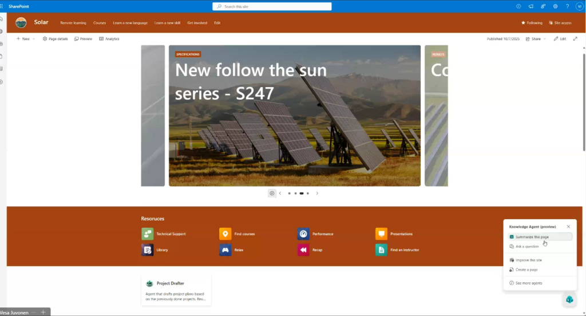This screenshot has width=586, height=316.
Task: Open the Performance resource icon
Action: pos(303,234)
